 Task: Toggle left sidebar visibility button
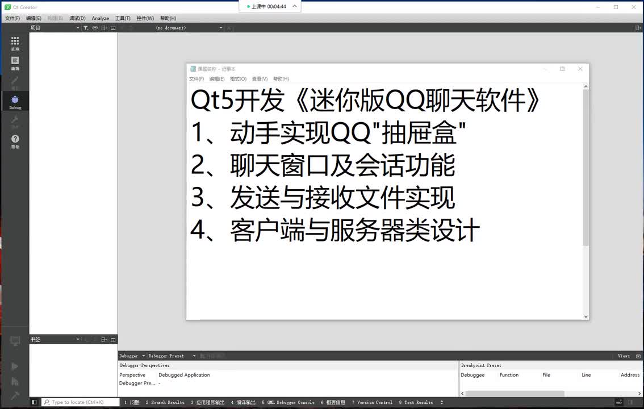point(35,402)
